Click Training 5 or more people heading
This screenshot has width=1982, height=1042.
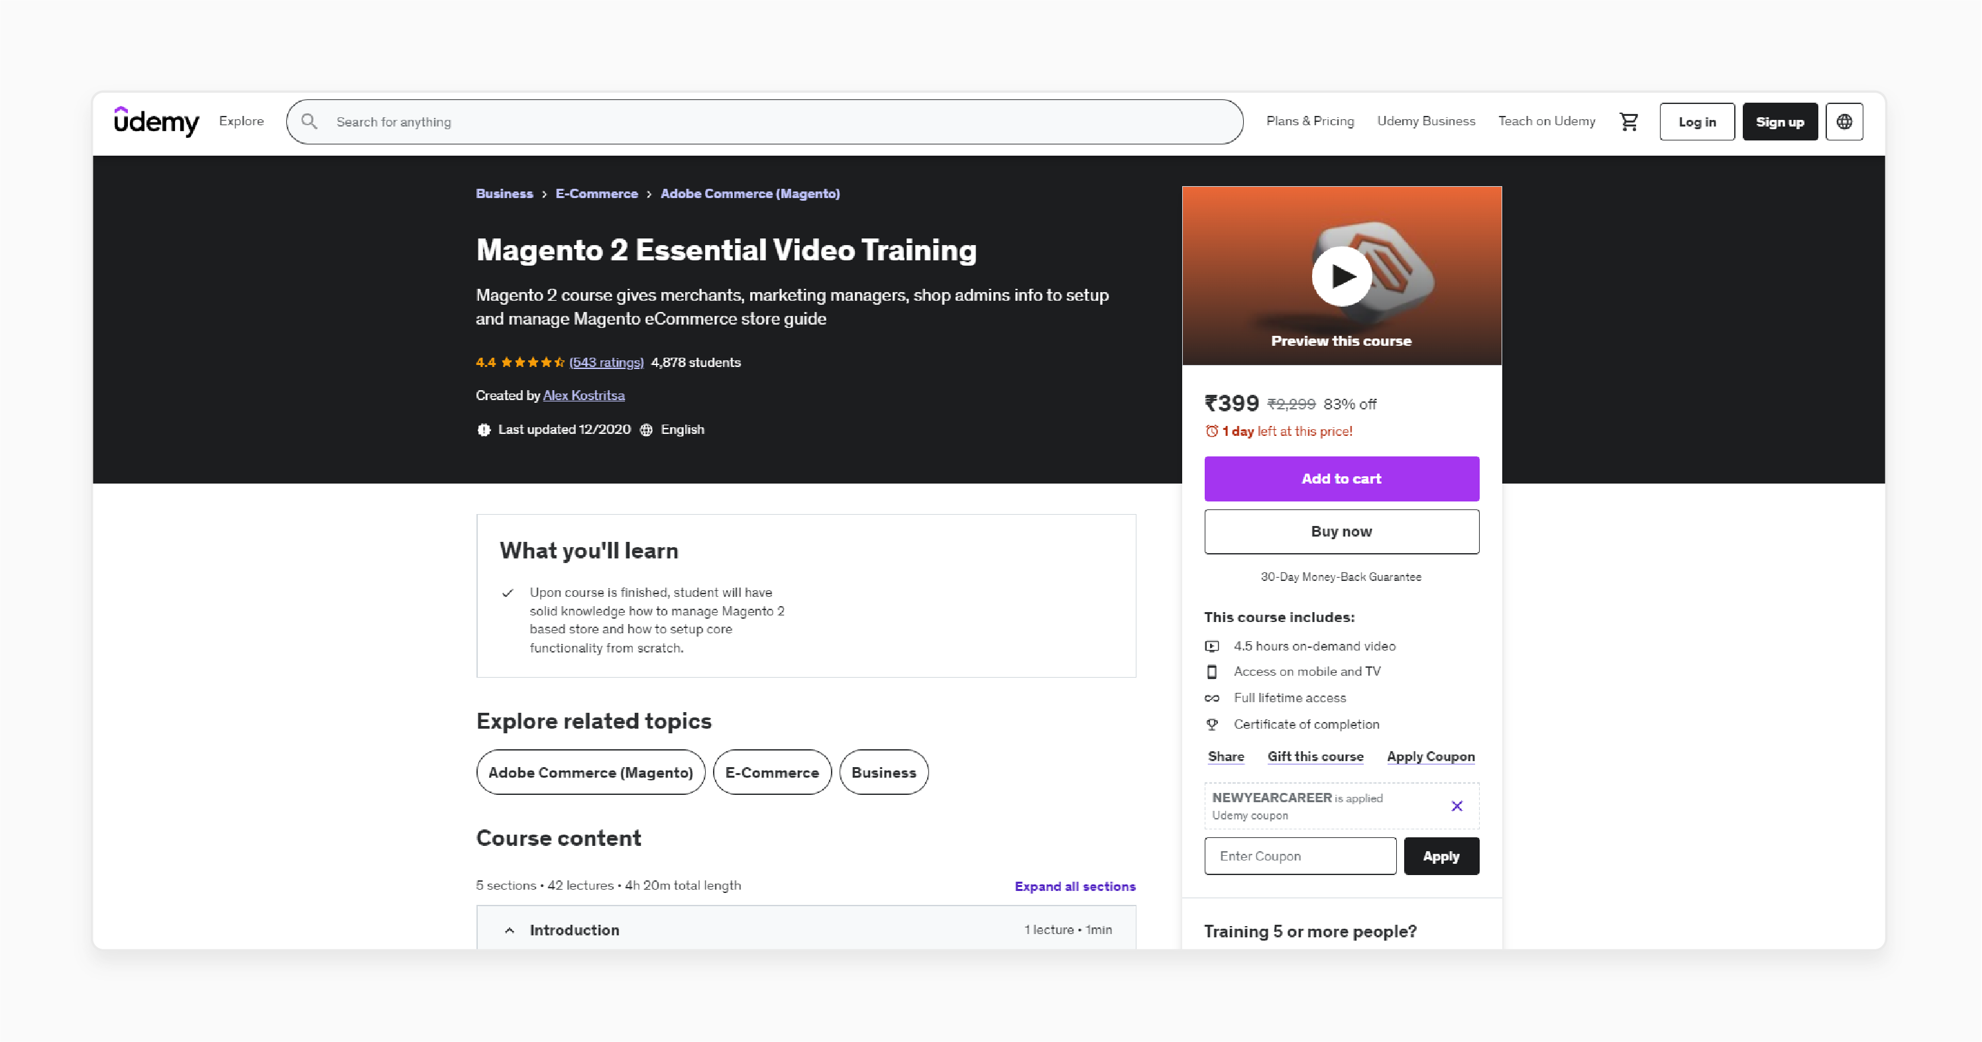pyautogui.click(x=1309, y=931)
